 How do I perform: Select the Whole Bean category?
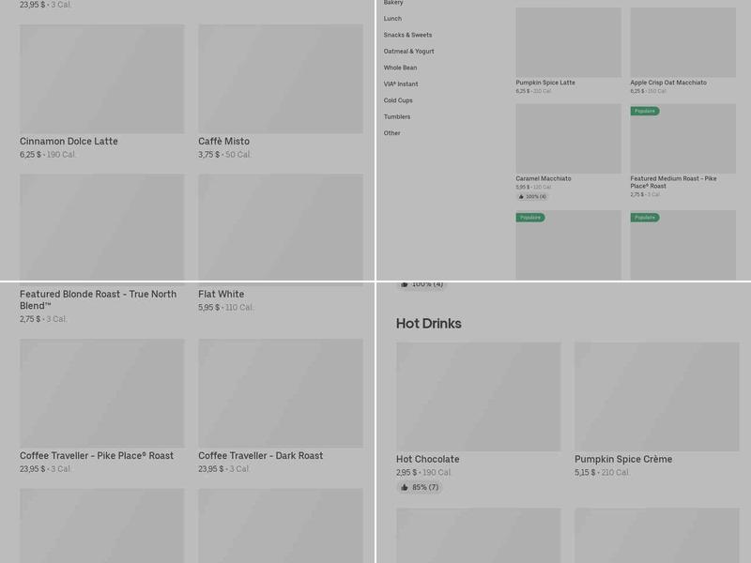pos(400,68)
